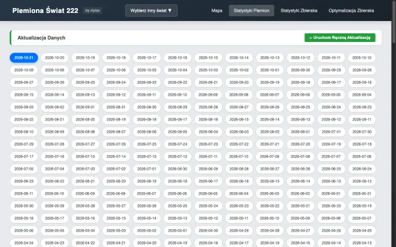Screen dimensions: 396x247
Task: Choose date 2026-05-01
Action: coord(178,230)
